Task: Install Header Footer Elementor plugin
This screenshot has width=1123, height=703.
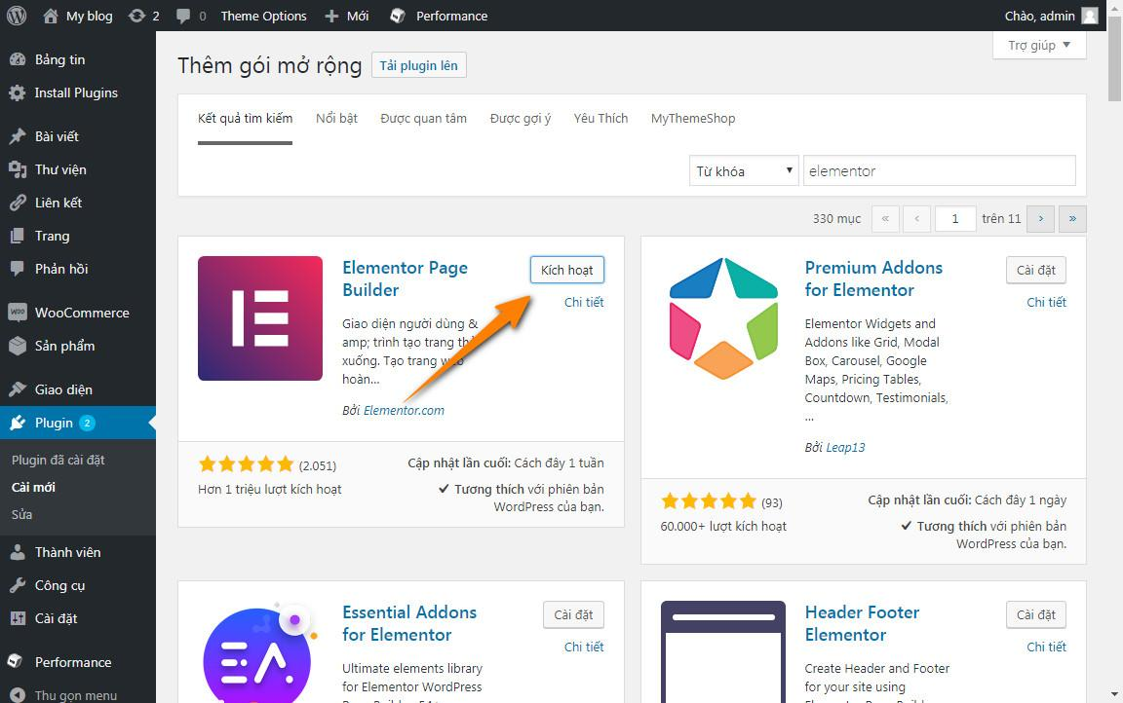Action: (1035, 614)
